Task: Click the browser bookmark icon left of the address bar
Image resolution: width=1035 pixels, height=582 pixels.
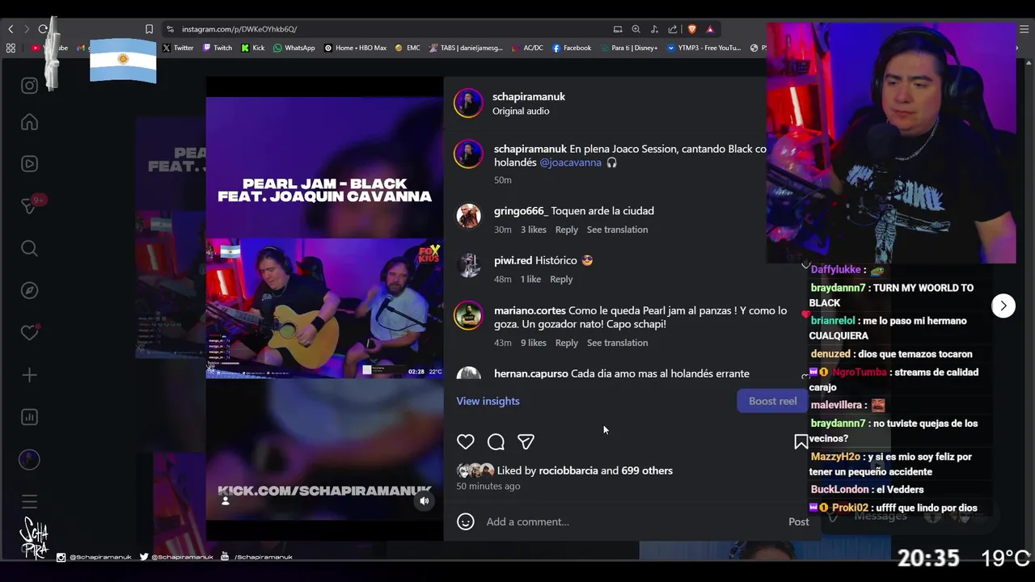Action: [149, 29]
